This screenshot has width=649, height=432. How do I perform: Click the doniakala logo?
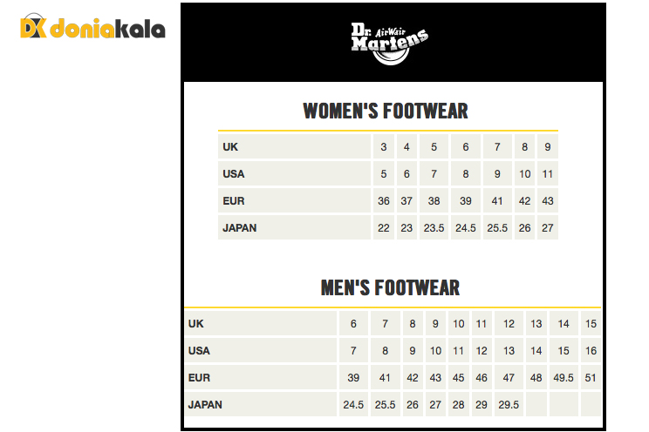(93, 28)
